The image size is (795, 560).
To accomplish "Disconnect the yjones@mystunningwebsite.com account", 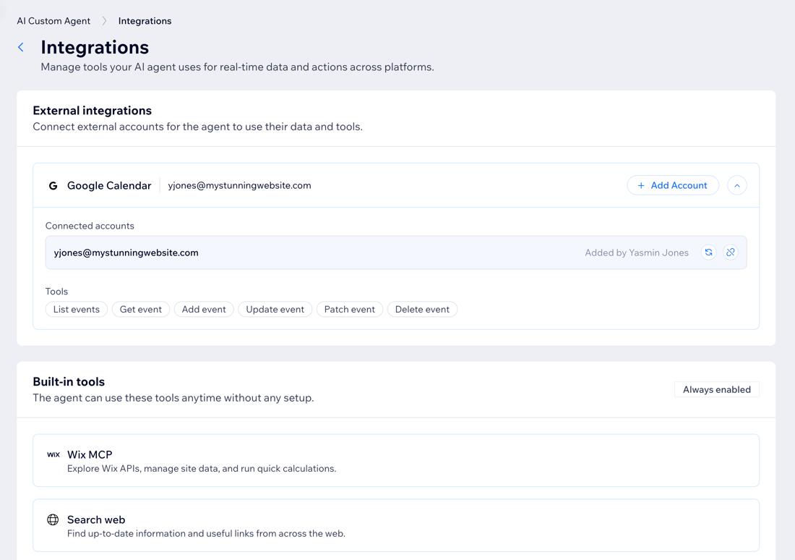I will [x=730, y=253].
